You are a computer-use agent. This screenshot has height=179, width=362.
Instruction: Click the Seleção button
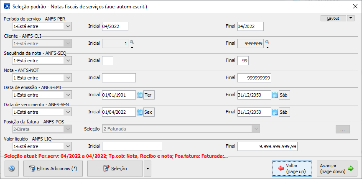point(115,169)
